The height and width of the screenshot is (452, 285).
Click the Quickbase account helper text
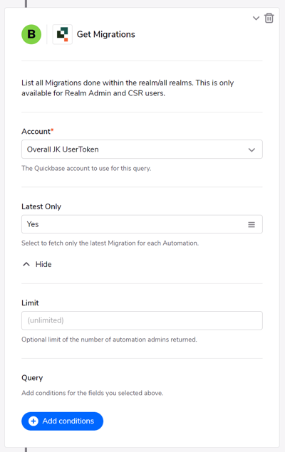[x=86, y=168]
